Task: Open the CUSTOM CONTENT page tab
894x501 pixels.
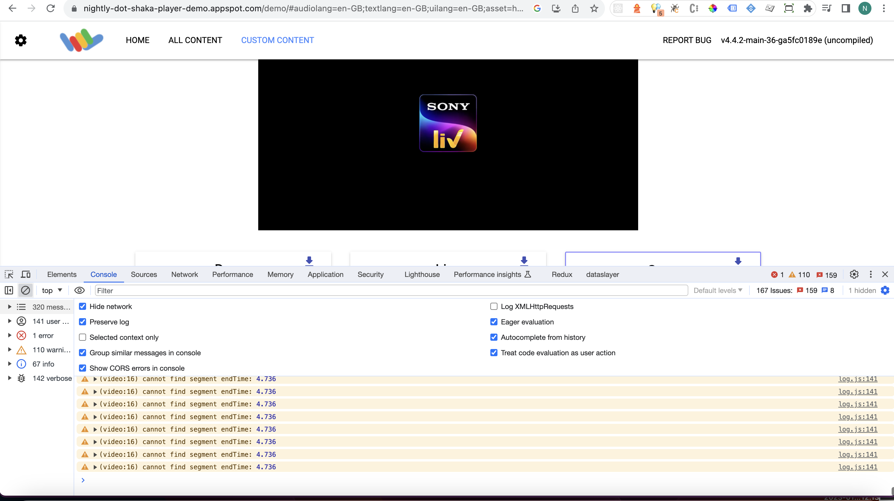Action: tap(277, 40)
